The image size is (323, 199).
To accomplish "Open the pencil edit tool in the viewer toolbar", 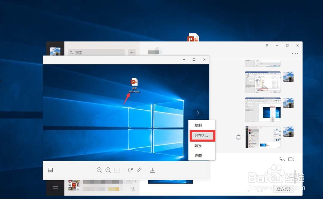I will point(139,170).
